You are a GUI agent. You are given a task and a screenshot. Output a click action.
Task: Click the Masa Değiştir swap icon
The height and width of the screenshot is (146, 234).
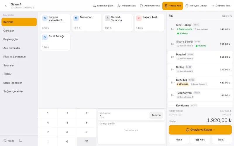click(x=94, y=6)
